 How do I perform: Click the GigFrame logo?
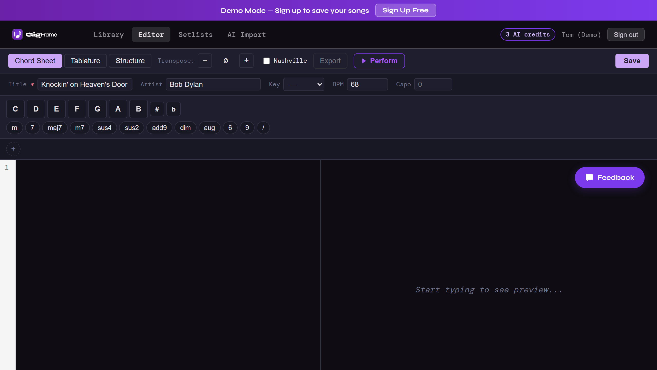tap(35, 34)
